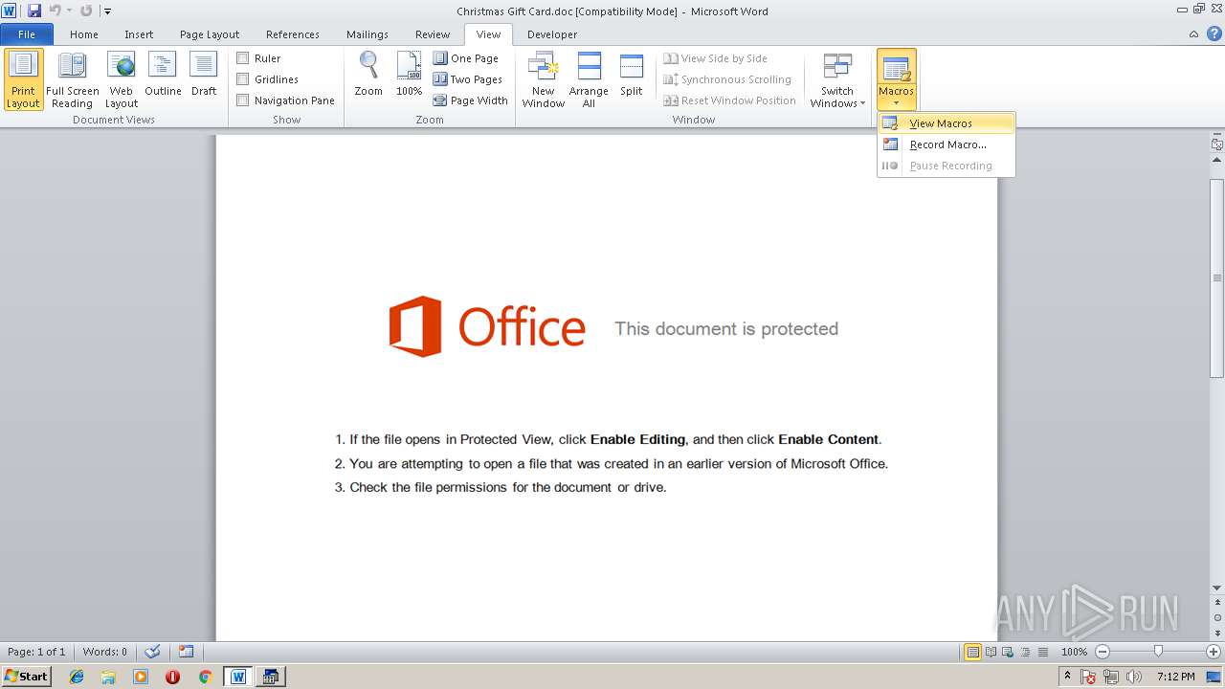
Task: Launch Internet Explorer from taskbar
Action: pos(77,677)
